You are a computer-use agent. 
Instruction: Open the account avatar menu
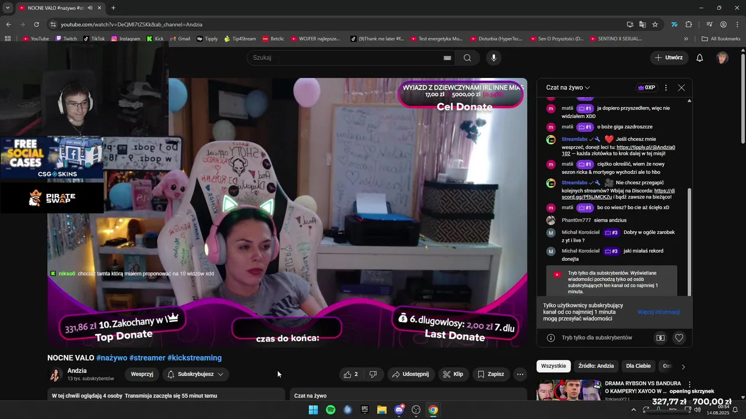pos(722,58)
